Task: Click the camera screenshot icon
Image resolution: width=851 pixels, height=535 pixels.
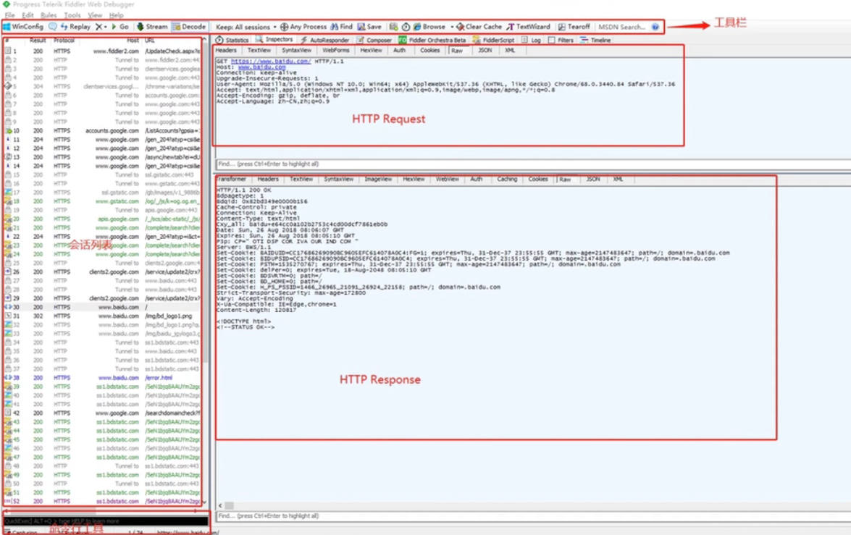Action: tap(393, 27)
